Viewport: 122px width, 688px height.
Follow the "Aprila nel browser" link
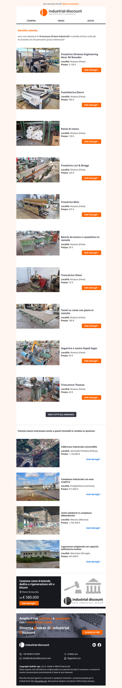click(70, 4)
